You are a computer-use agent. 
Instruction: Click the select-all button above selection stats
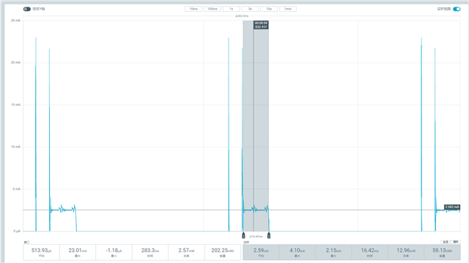[446, 242]
